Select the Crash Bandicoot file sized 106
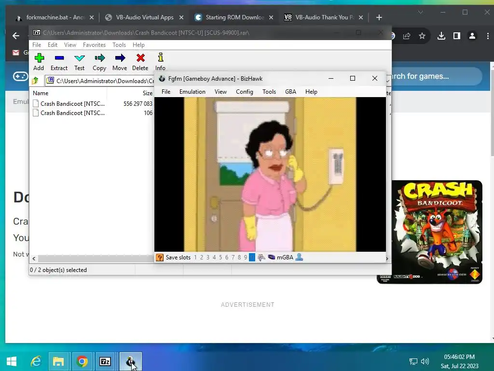The height and width of the screenshot is (371, 494). click(92, 113)
